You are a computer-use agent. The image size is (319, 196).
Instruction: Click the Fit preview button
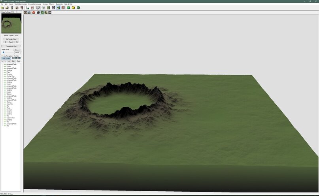tap(17, 42)
